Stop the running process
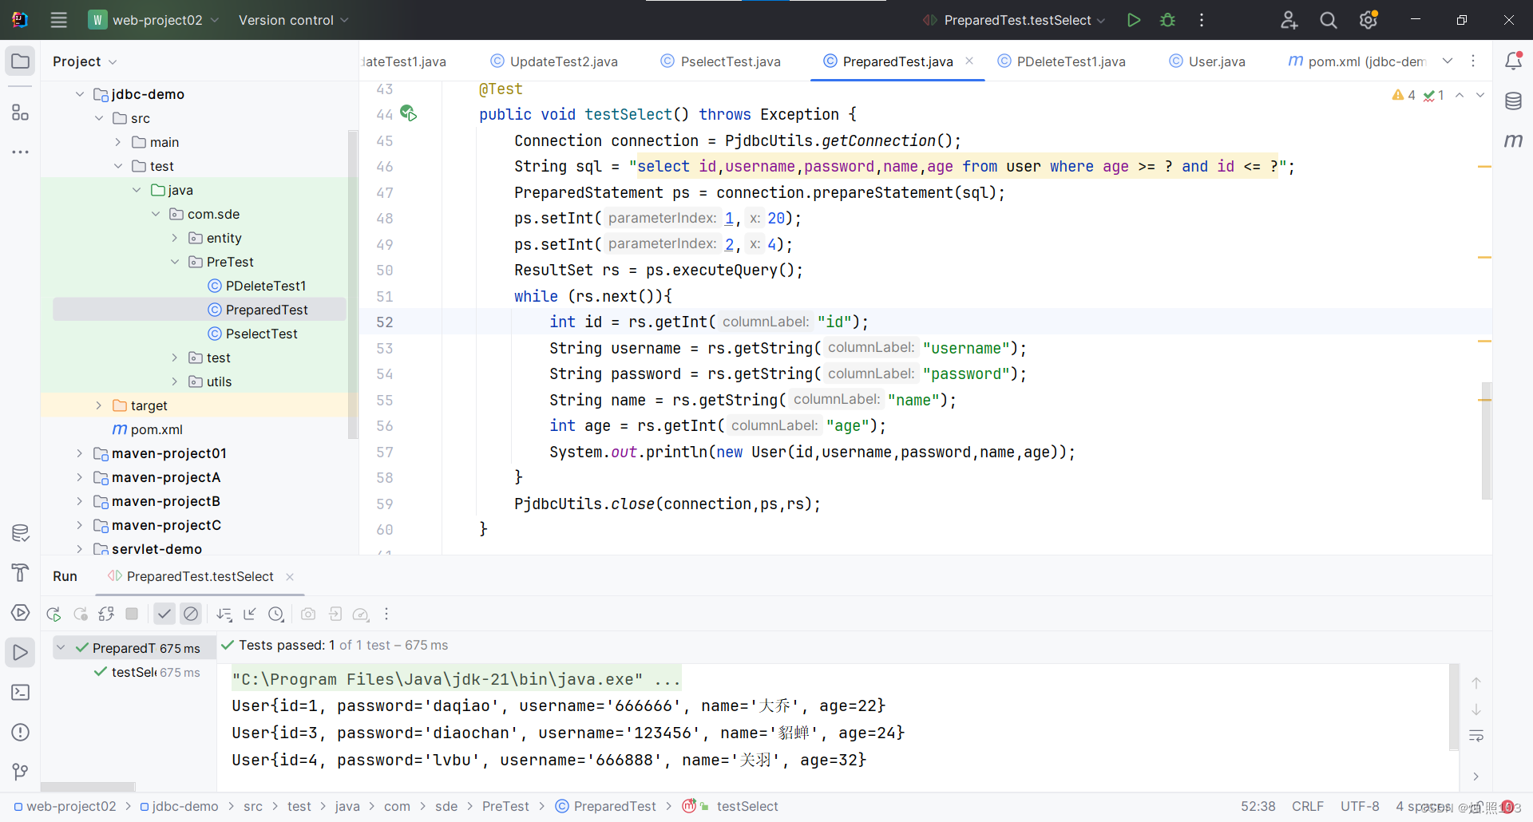The width and height of the screenshot is (1533, 822). 132,614
